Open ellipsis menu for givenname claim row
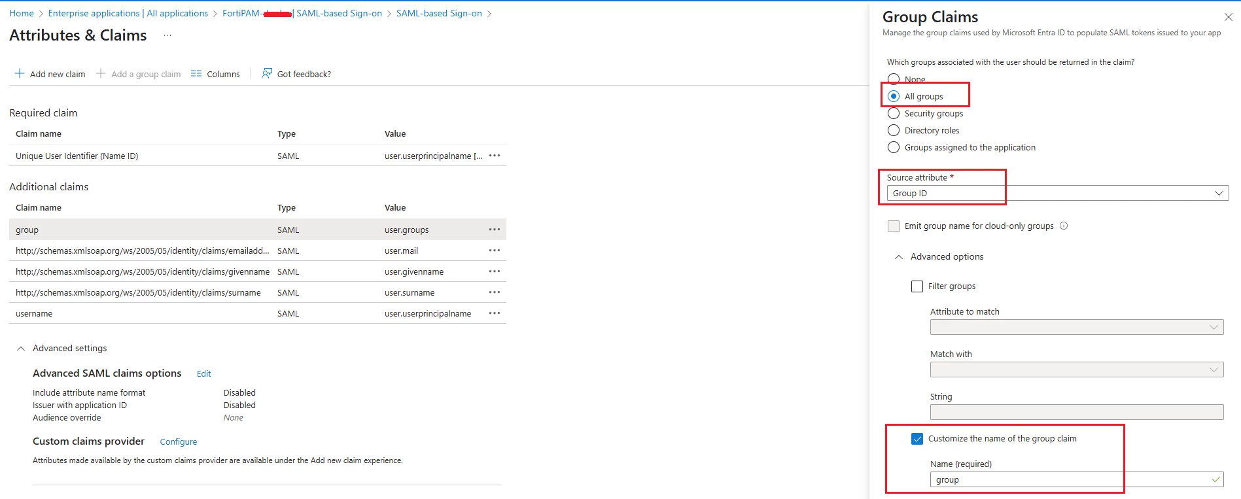This screenshot has width=1241, height=499. (x=495, y=271)
